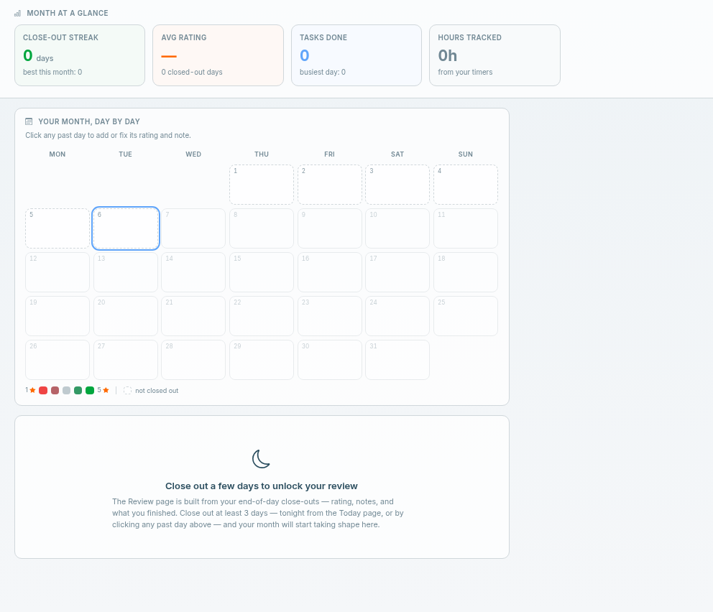Click day 19 cell in the calendar
This screenshot has width=713, height=612.
click(57, 316)
